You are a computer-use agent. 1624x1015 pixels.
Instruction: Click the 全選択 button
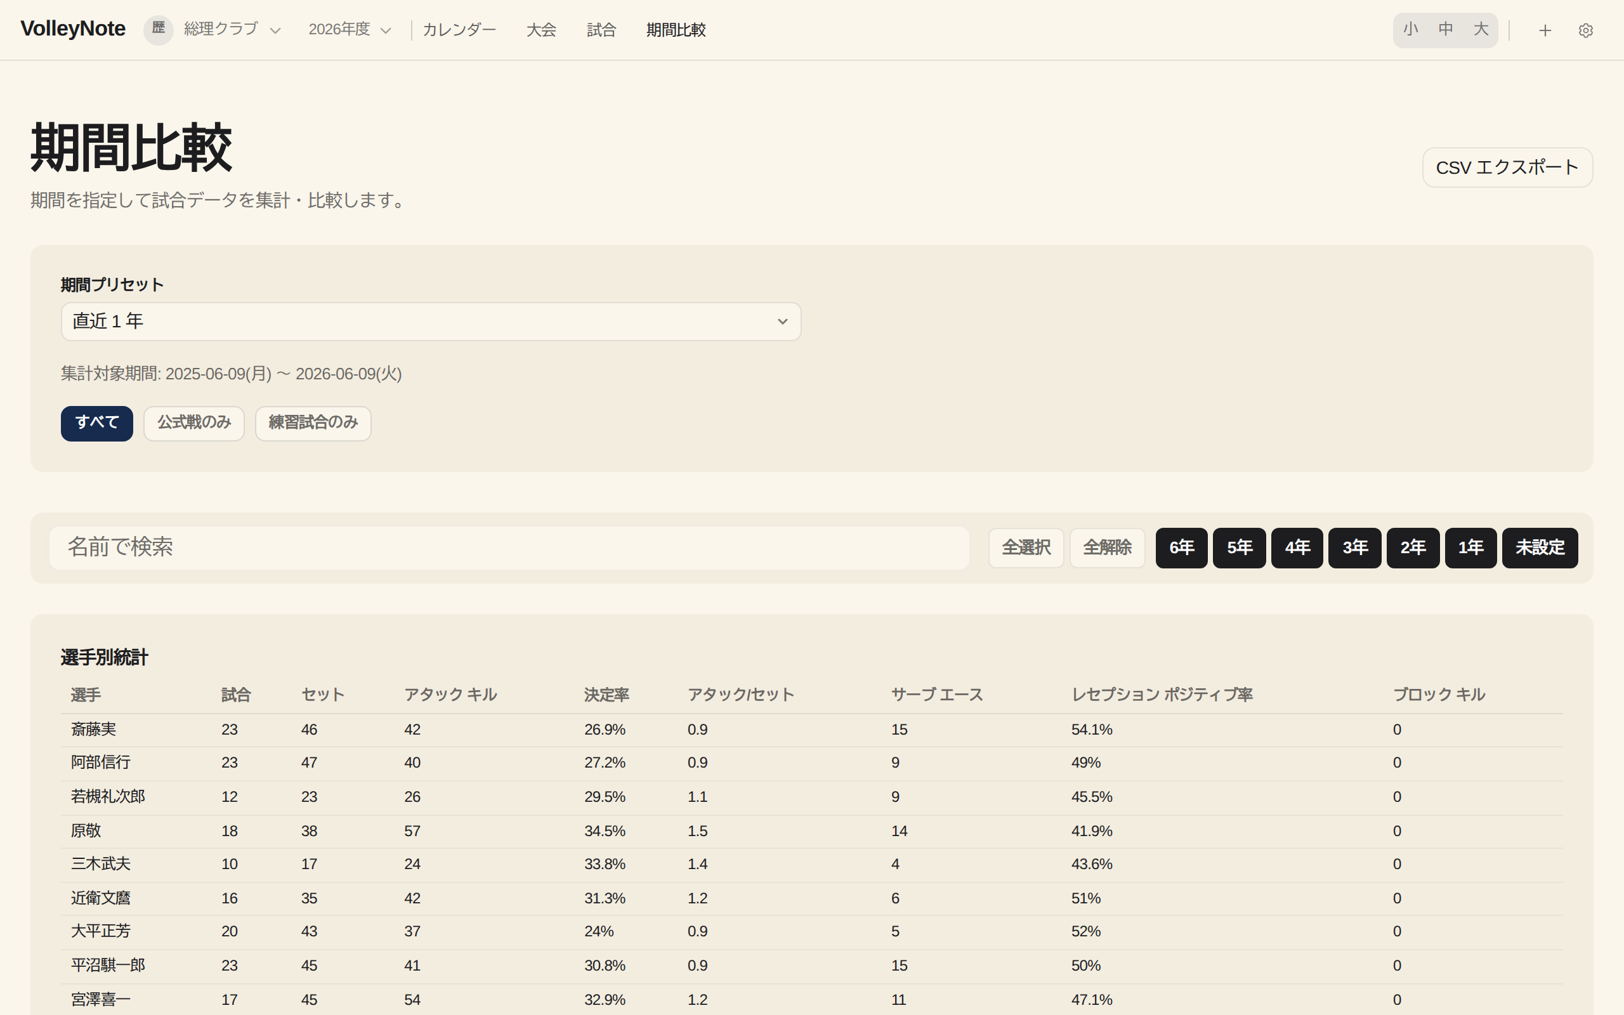tap(1026, 547)
